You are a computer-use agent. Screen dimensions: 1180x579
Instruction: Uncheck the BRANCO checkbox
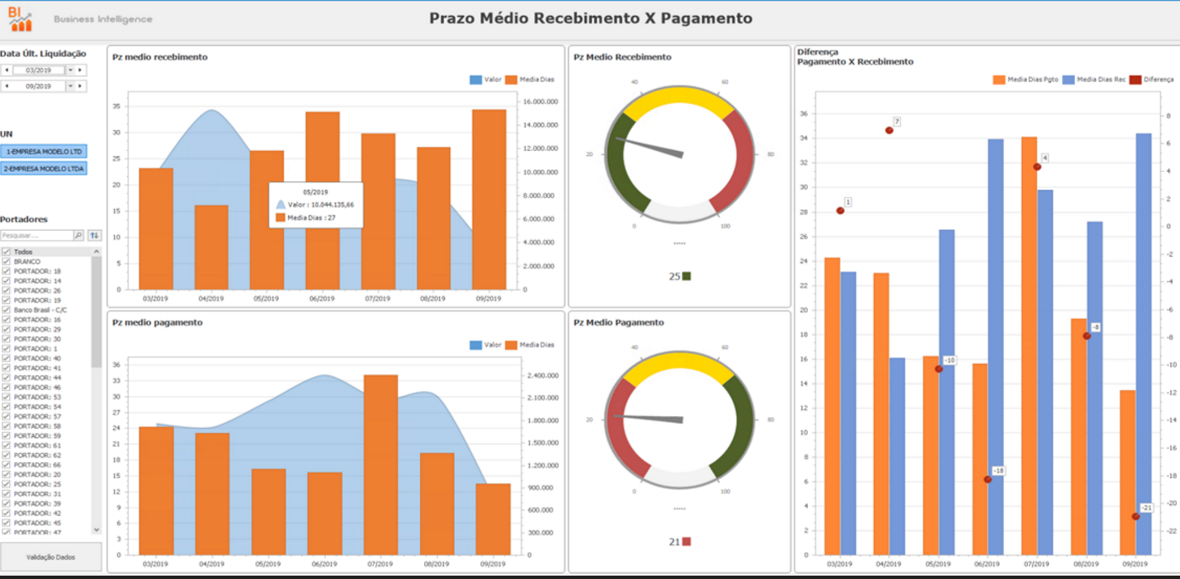click(7, 262)
